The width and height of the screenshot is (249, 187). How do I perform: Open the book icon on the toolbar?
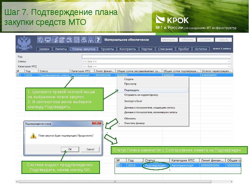click(x=83, y=41)
